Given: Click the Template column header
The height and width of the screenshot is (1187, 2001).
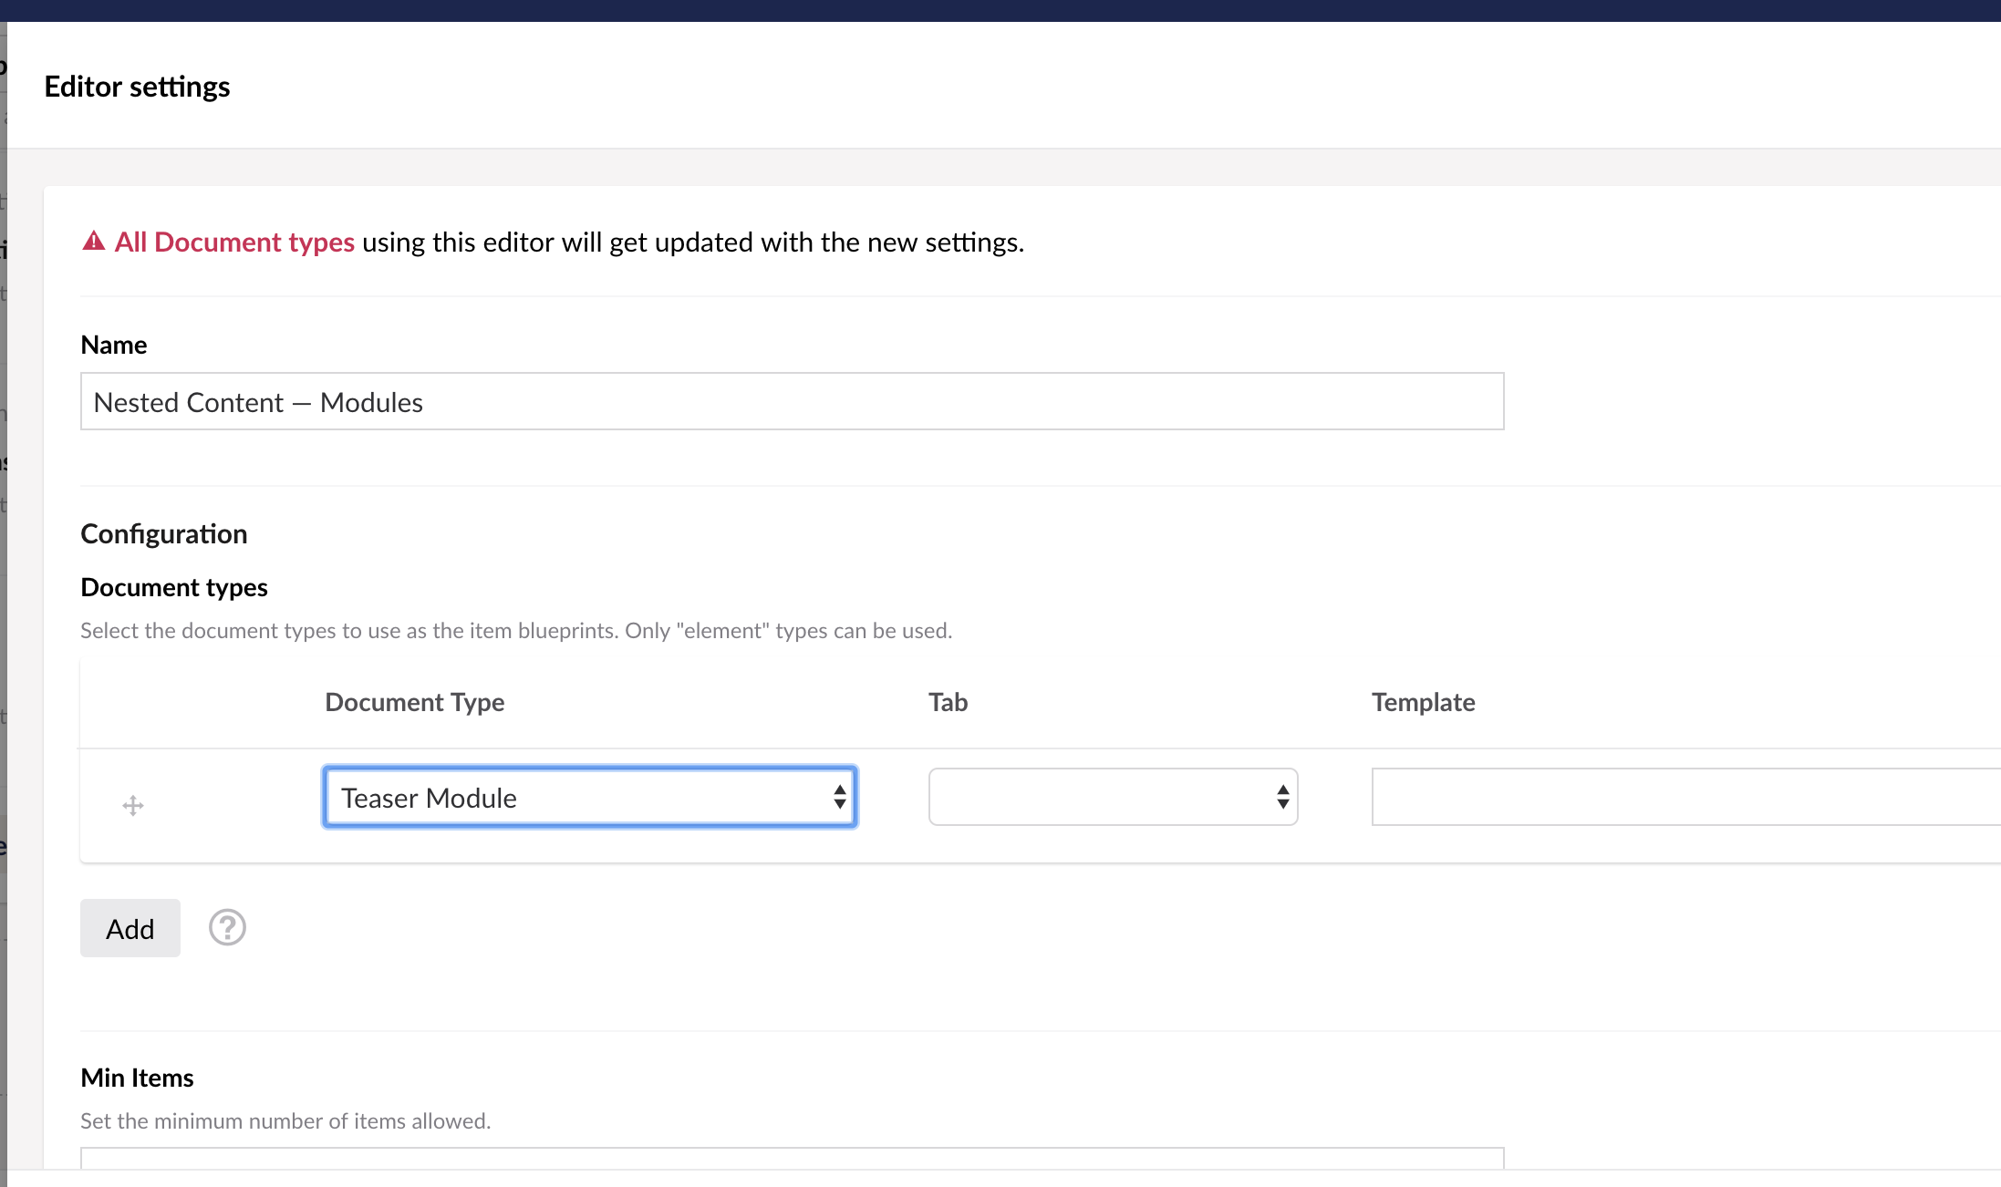Looking at the screenshot, I should 1423,702.
